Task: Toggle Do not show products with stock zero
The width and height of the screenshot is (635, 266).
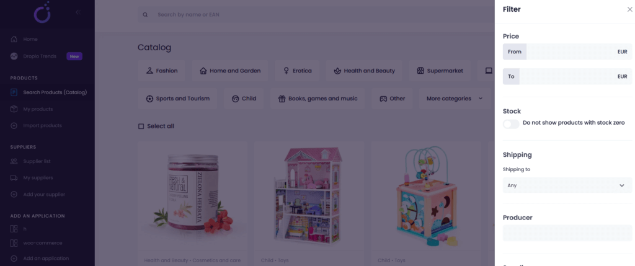Action: pos(511,124)
